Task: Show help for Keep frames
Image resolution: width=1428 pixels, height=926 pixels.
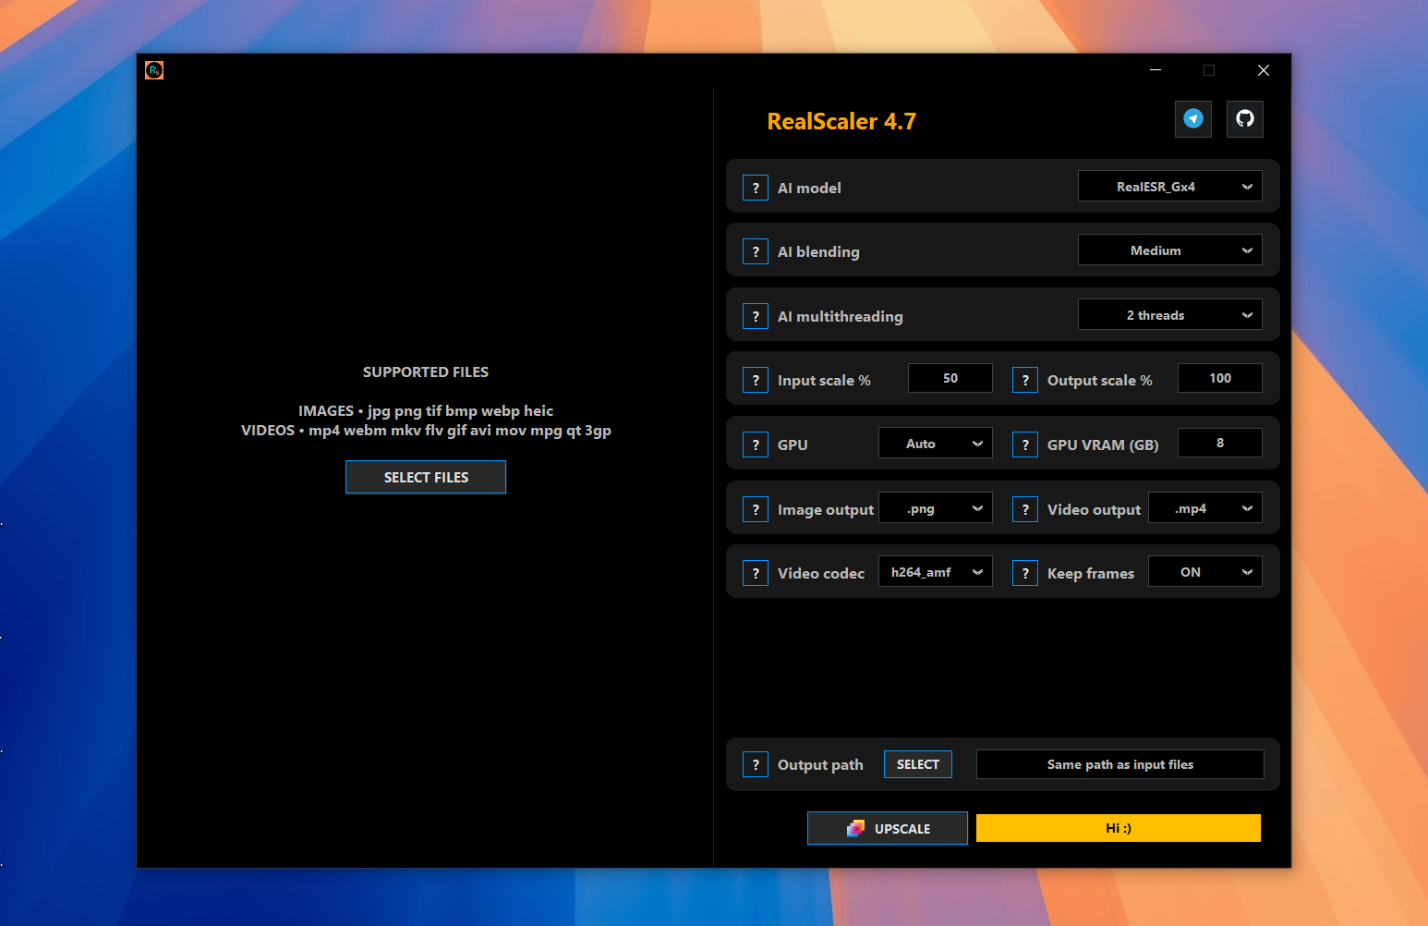Action: (x=1025, y=573)
